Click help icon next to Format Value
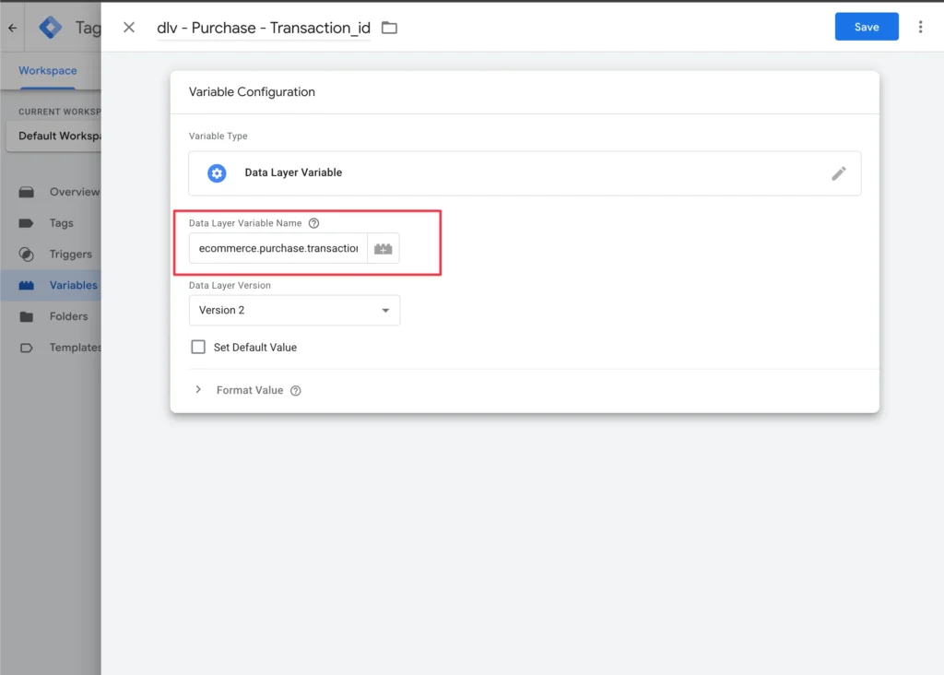Viewport: 944px width, 675px height. 296,391
